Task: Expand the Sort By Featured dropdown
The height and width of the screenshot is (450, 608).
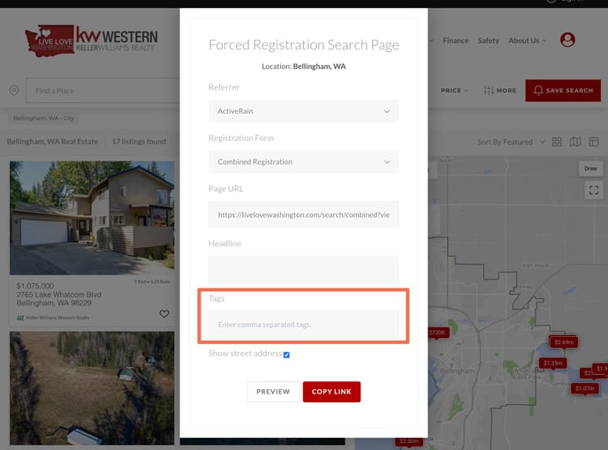Action: tap(511, 142)
